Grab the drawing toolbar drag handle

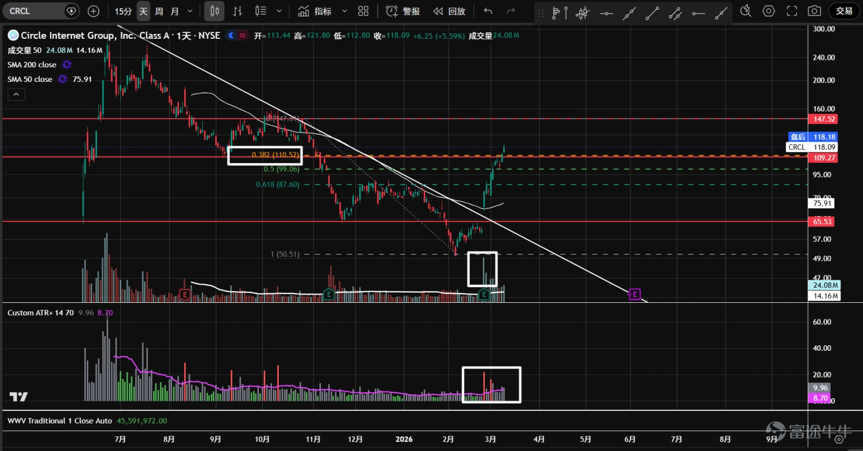(x=541, y=13)
